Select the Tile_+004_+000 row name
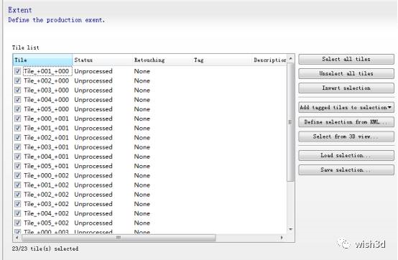 pyautogui.click(x=47, y=100)
